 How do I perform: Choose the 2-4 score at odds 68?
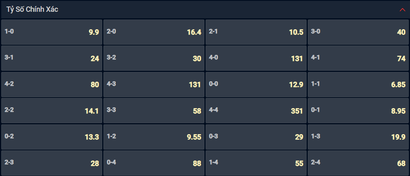[x=358, y=163]
